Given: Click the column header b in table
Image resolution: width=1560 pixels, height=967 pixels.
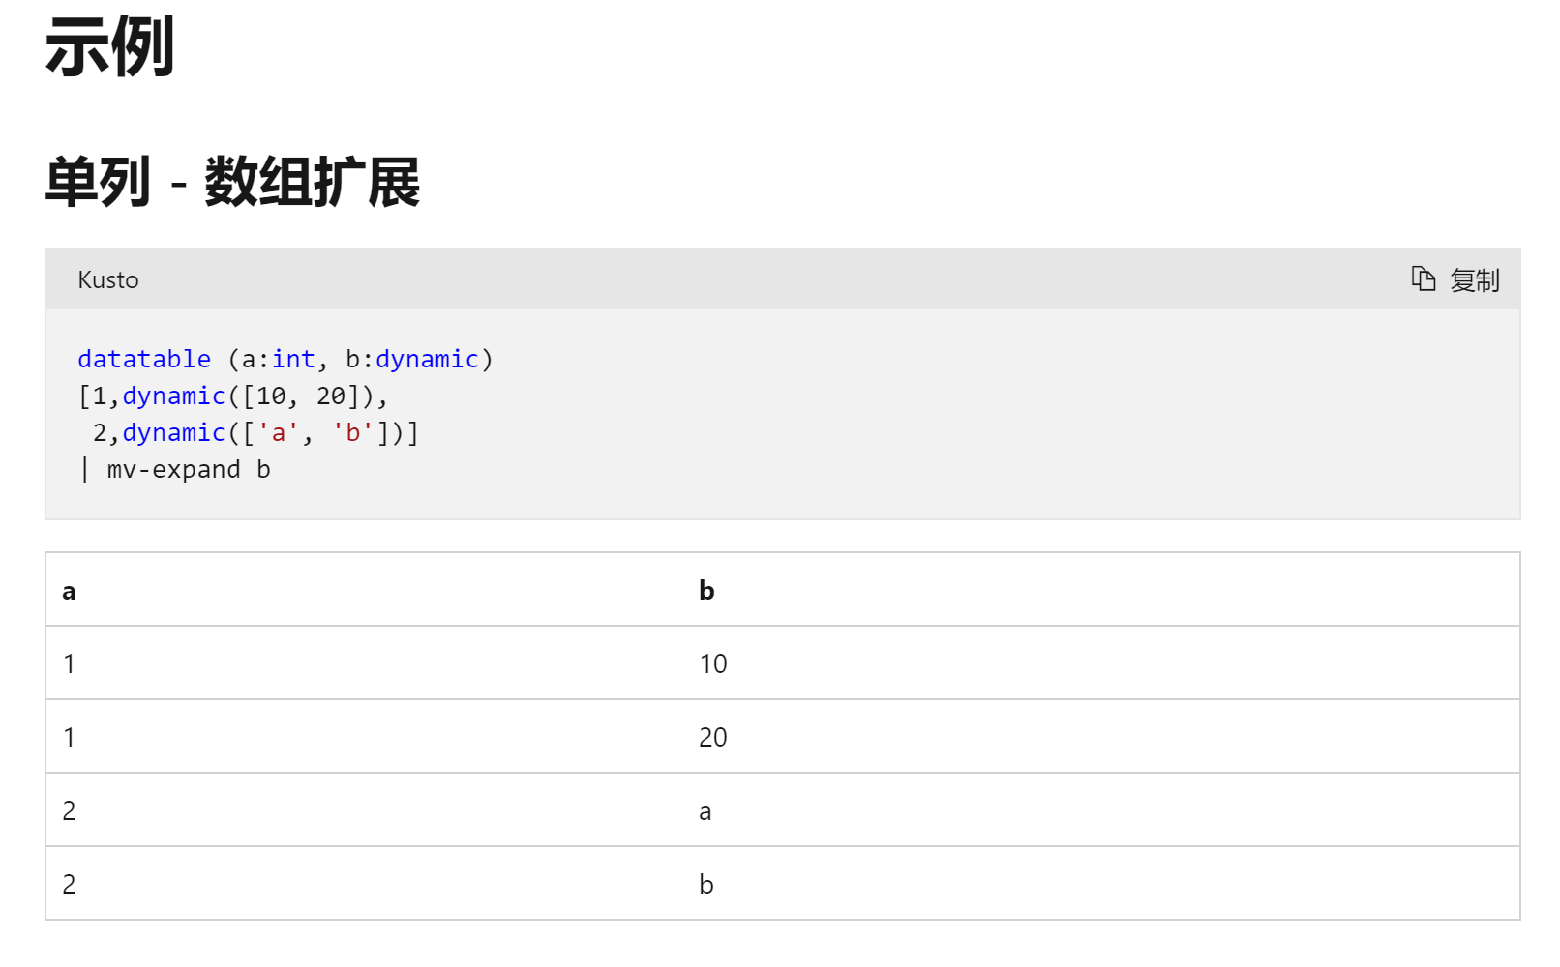Looking at the screenshot, I should tap(706, 591).
